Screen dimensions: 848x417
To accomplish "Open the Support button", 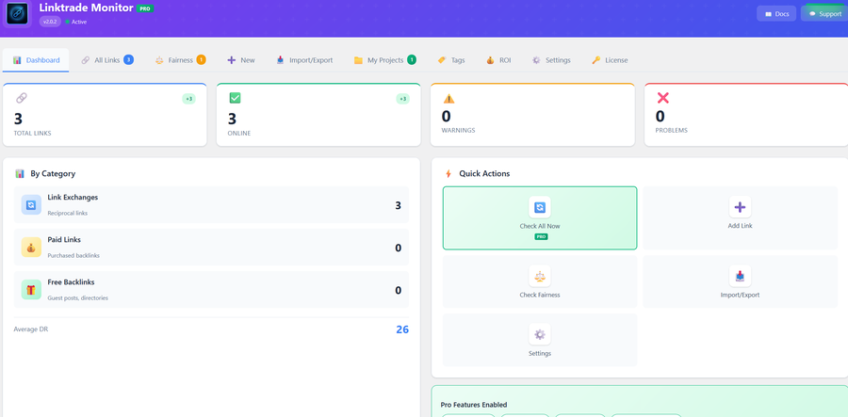I will (x=824, y=13).
